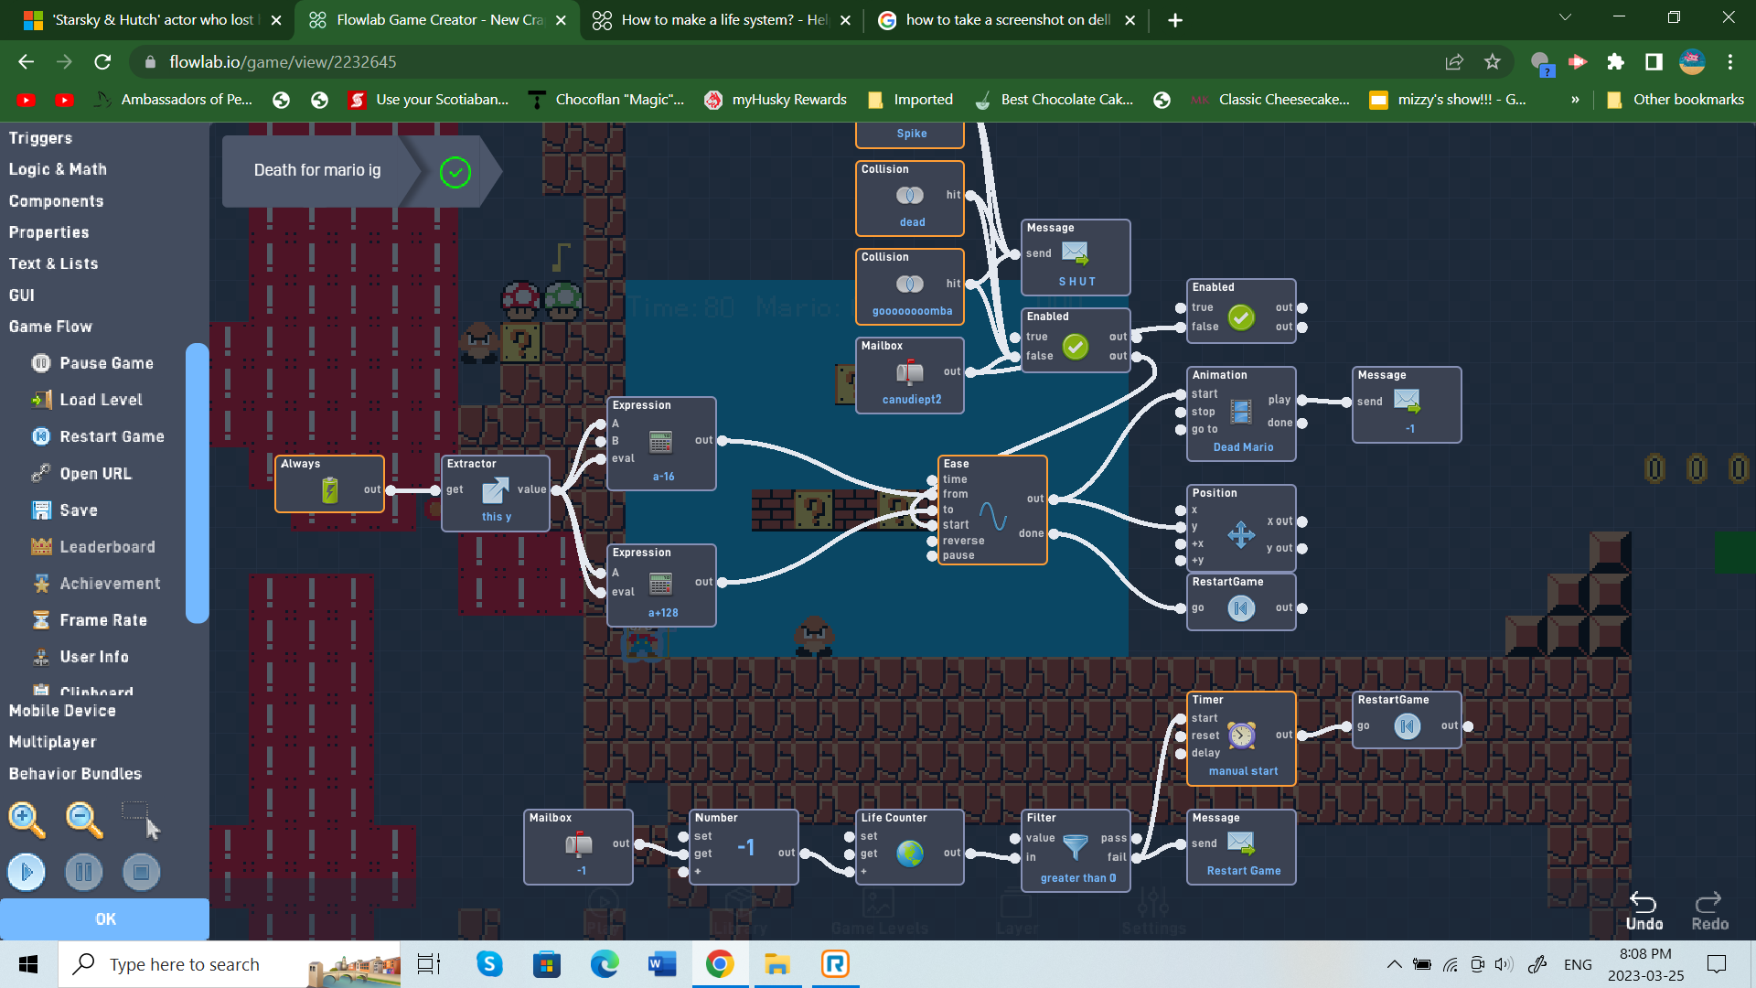Viewport: 1756px width, 988px height.
Task: Toggle the checkmark on the upper Enabled node
Action: 1241,318
